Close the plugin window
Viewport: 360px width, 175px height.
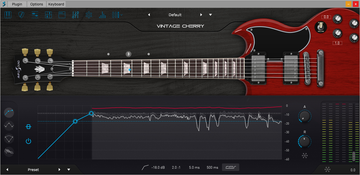pos(355,4)
